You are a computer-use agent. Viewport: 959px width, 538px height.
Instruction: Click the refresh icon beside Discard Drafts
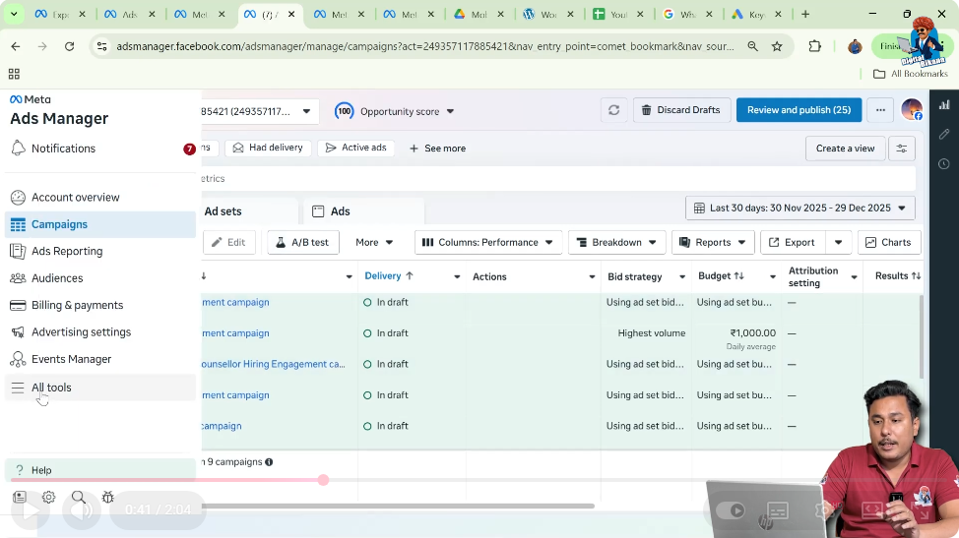[x=613, y=110]
